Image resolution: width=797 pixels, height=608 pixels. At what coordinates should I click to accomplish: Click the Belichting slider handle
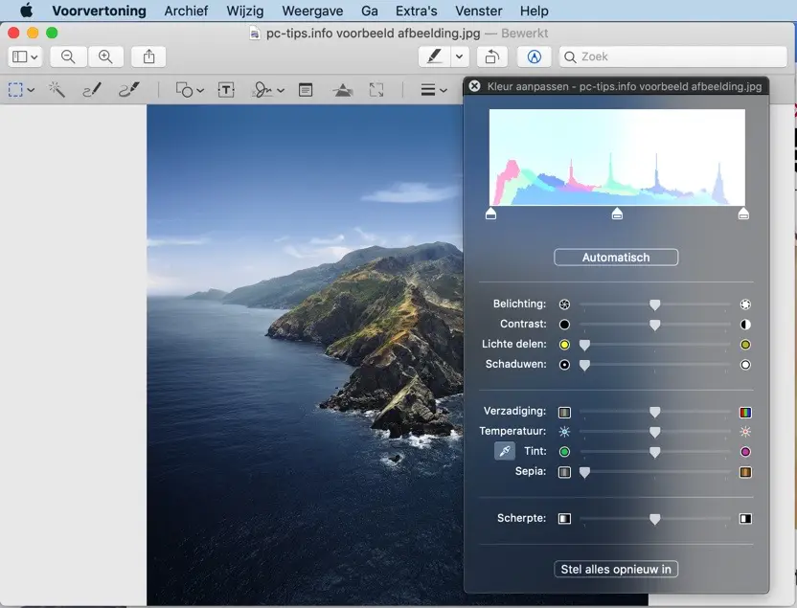click(654, 304)
